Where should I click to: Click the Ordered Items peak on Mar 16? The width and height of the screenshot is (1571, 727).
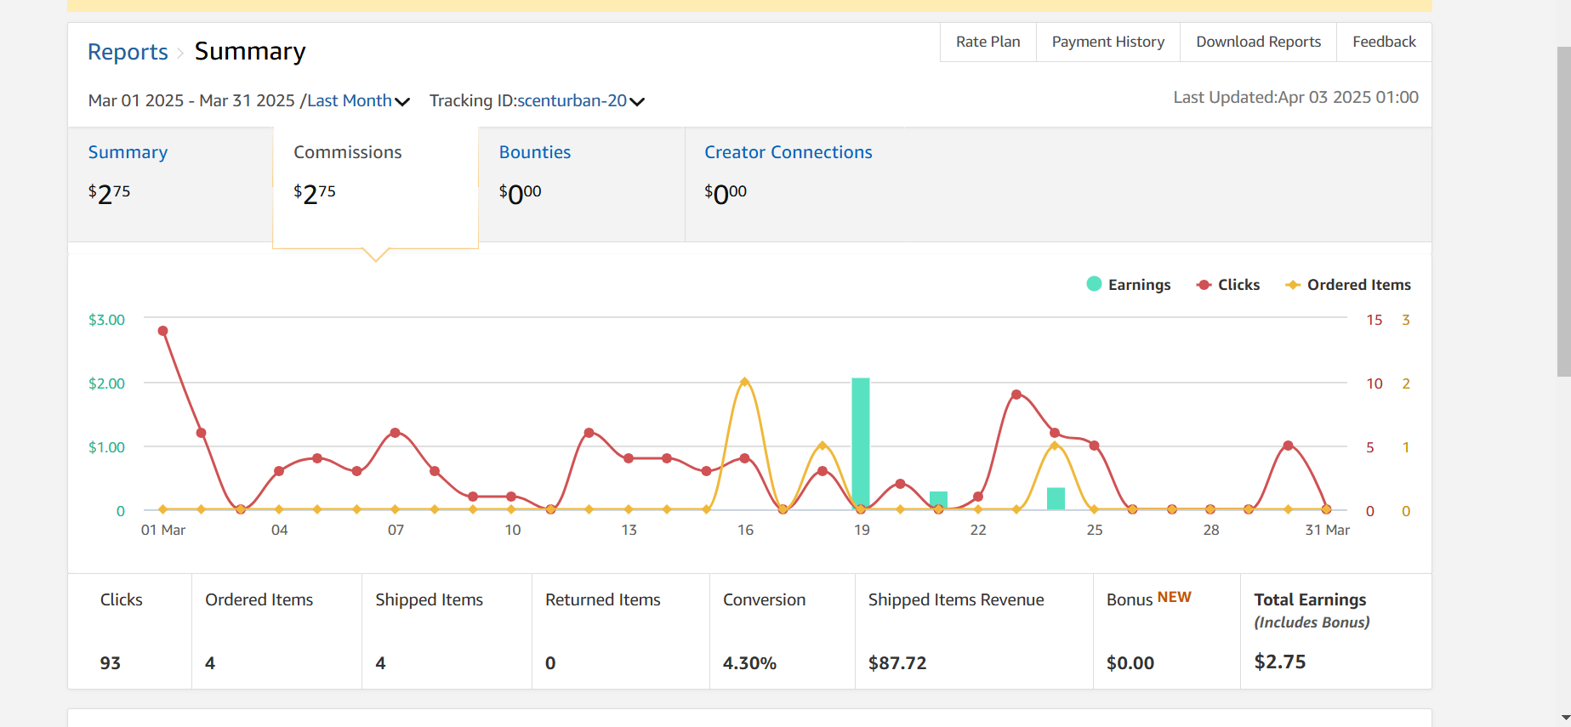click(x=744, y=382)
